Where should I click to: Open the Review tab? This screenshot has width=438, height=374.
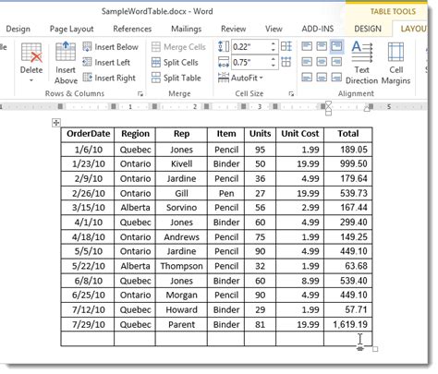tap(234, 29)
